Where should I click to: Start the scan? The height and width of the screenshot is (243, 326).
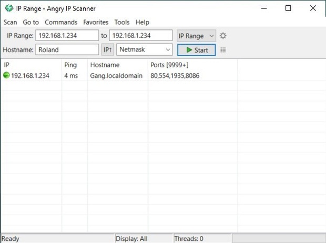pos(196,50)
